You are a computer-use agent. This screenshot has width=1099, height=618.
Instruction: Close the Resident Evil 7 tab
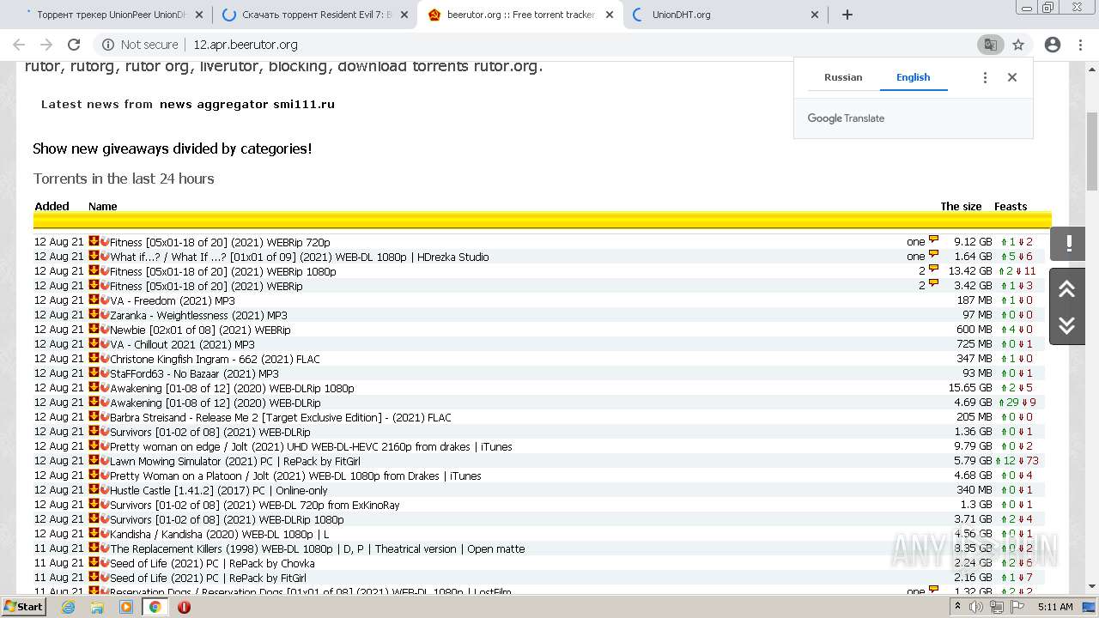(x=404, y=15)
